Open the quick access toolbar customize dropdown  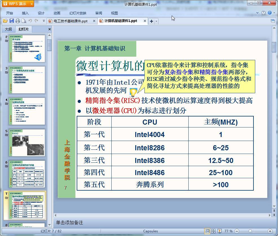coord(44,21)
